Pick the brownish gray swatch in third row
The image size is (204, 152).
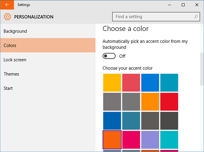(150, 121)
